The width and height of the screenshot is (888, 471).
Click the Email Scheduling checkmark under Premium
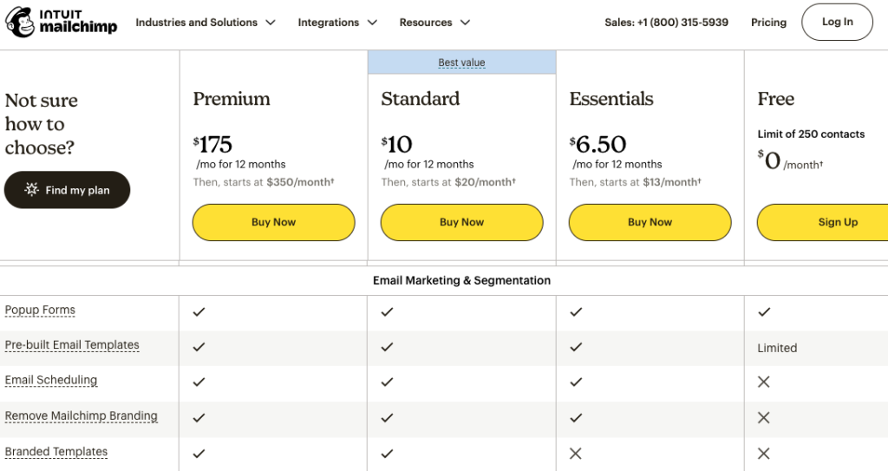coord(199,382)
